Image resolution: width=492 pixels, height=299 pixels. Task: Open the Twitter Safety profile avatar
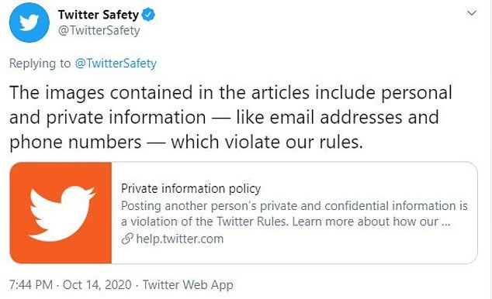29,22
